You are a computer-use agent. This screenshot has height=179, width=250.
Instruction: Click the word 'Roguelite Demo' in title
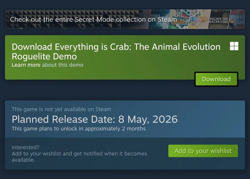(44, 56)
